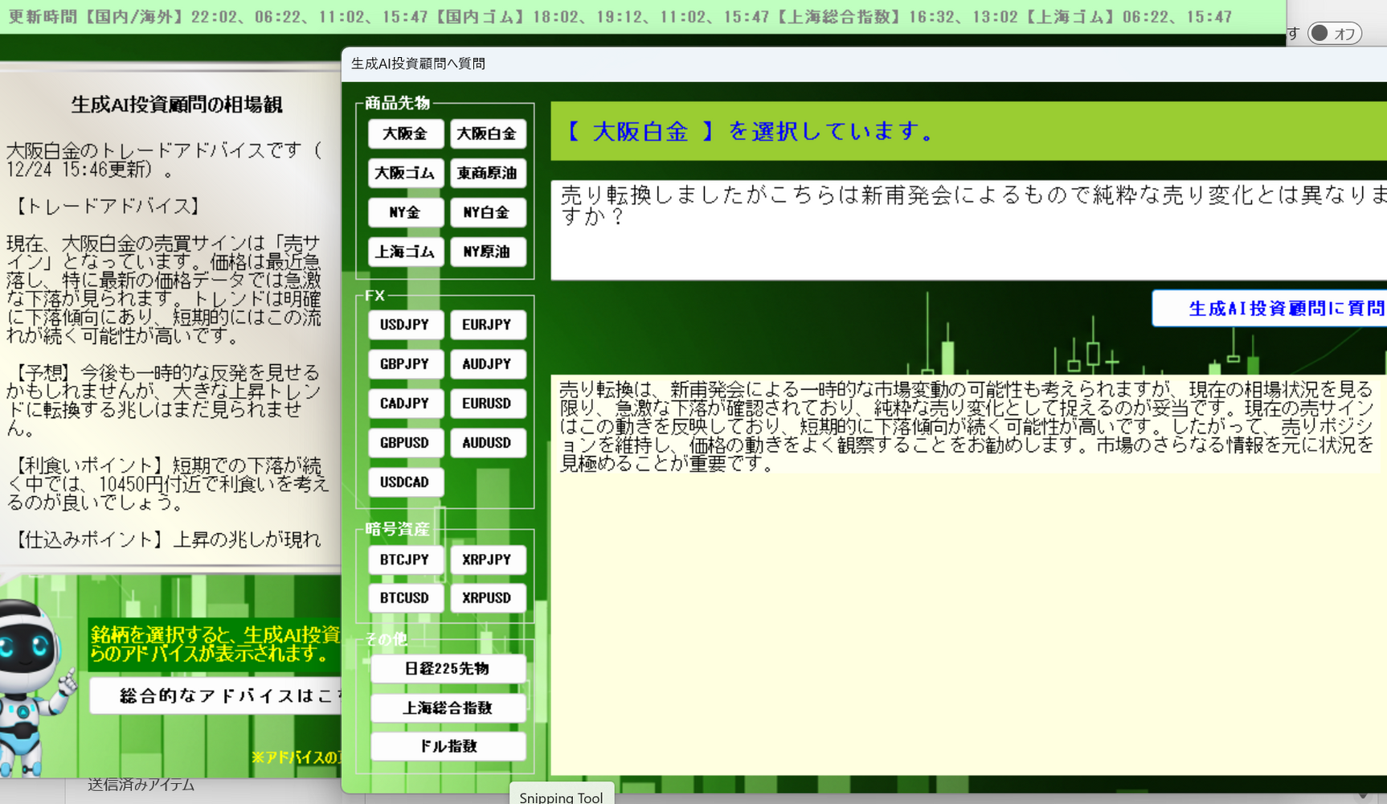Screen dimensions: 1387x804
Task: Select the EURUSD pair
Action: [x=487, y=404]
